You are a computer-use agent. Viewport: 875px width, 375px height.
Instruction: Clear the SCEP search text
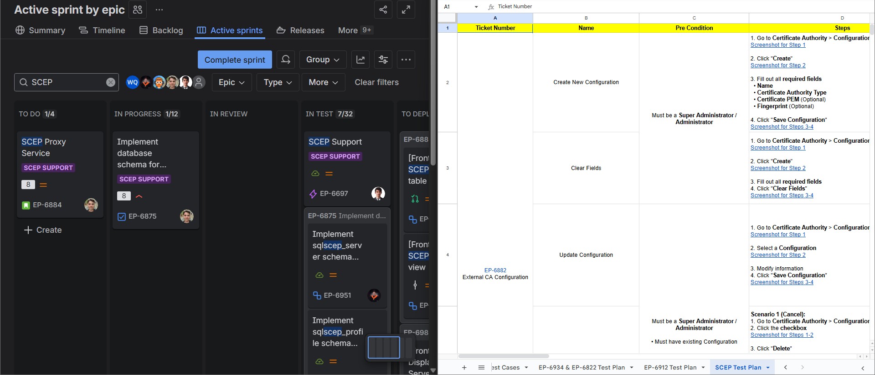point(111,82)
